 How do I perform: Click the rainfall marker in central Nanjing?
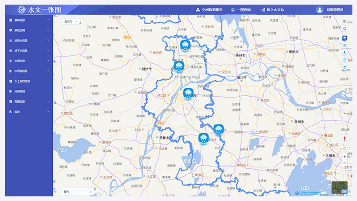(188, 94)
